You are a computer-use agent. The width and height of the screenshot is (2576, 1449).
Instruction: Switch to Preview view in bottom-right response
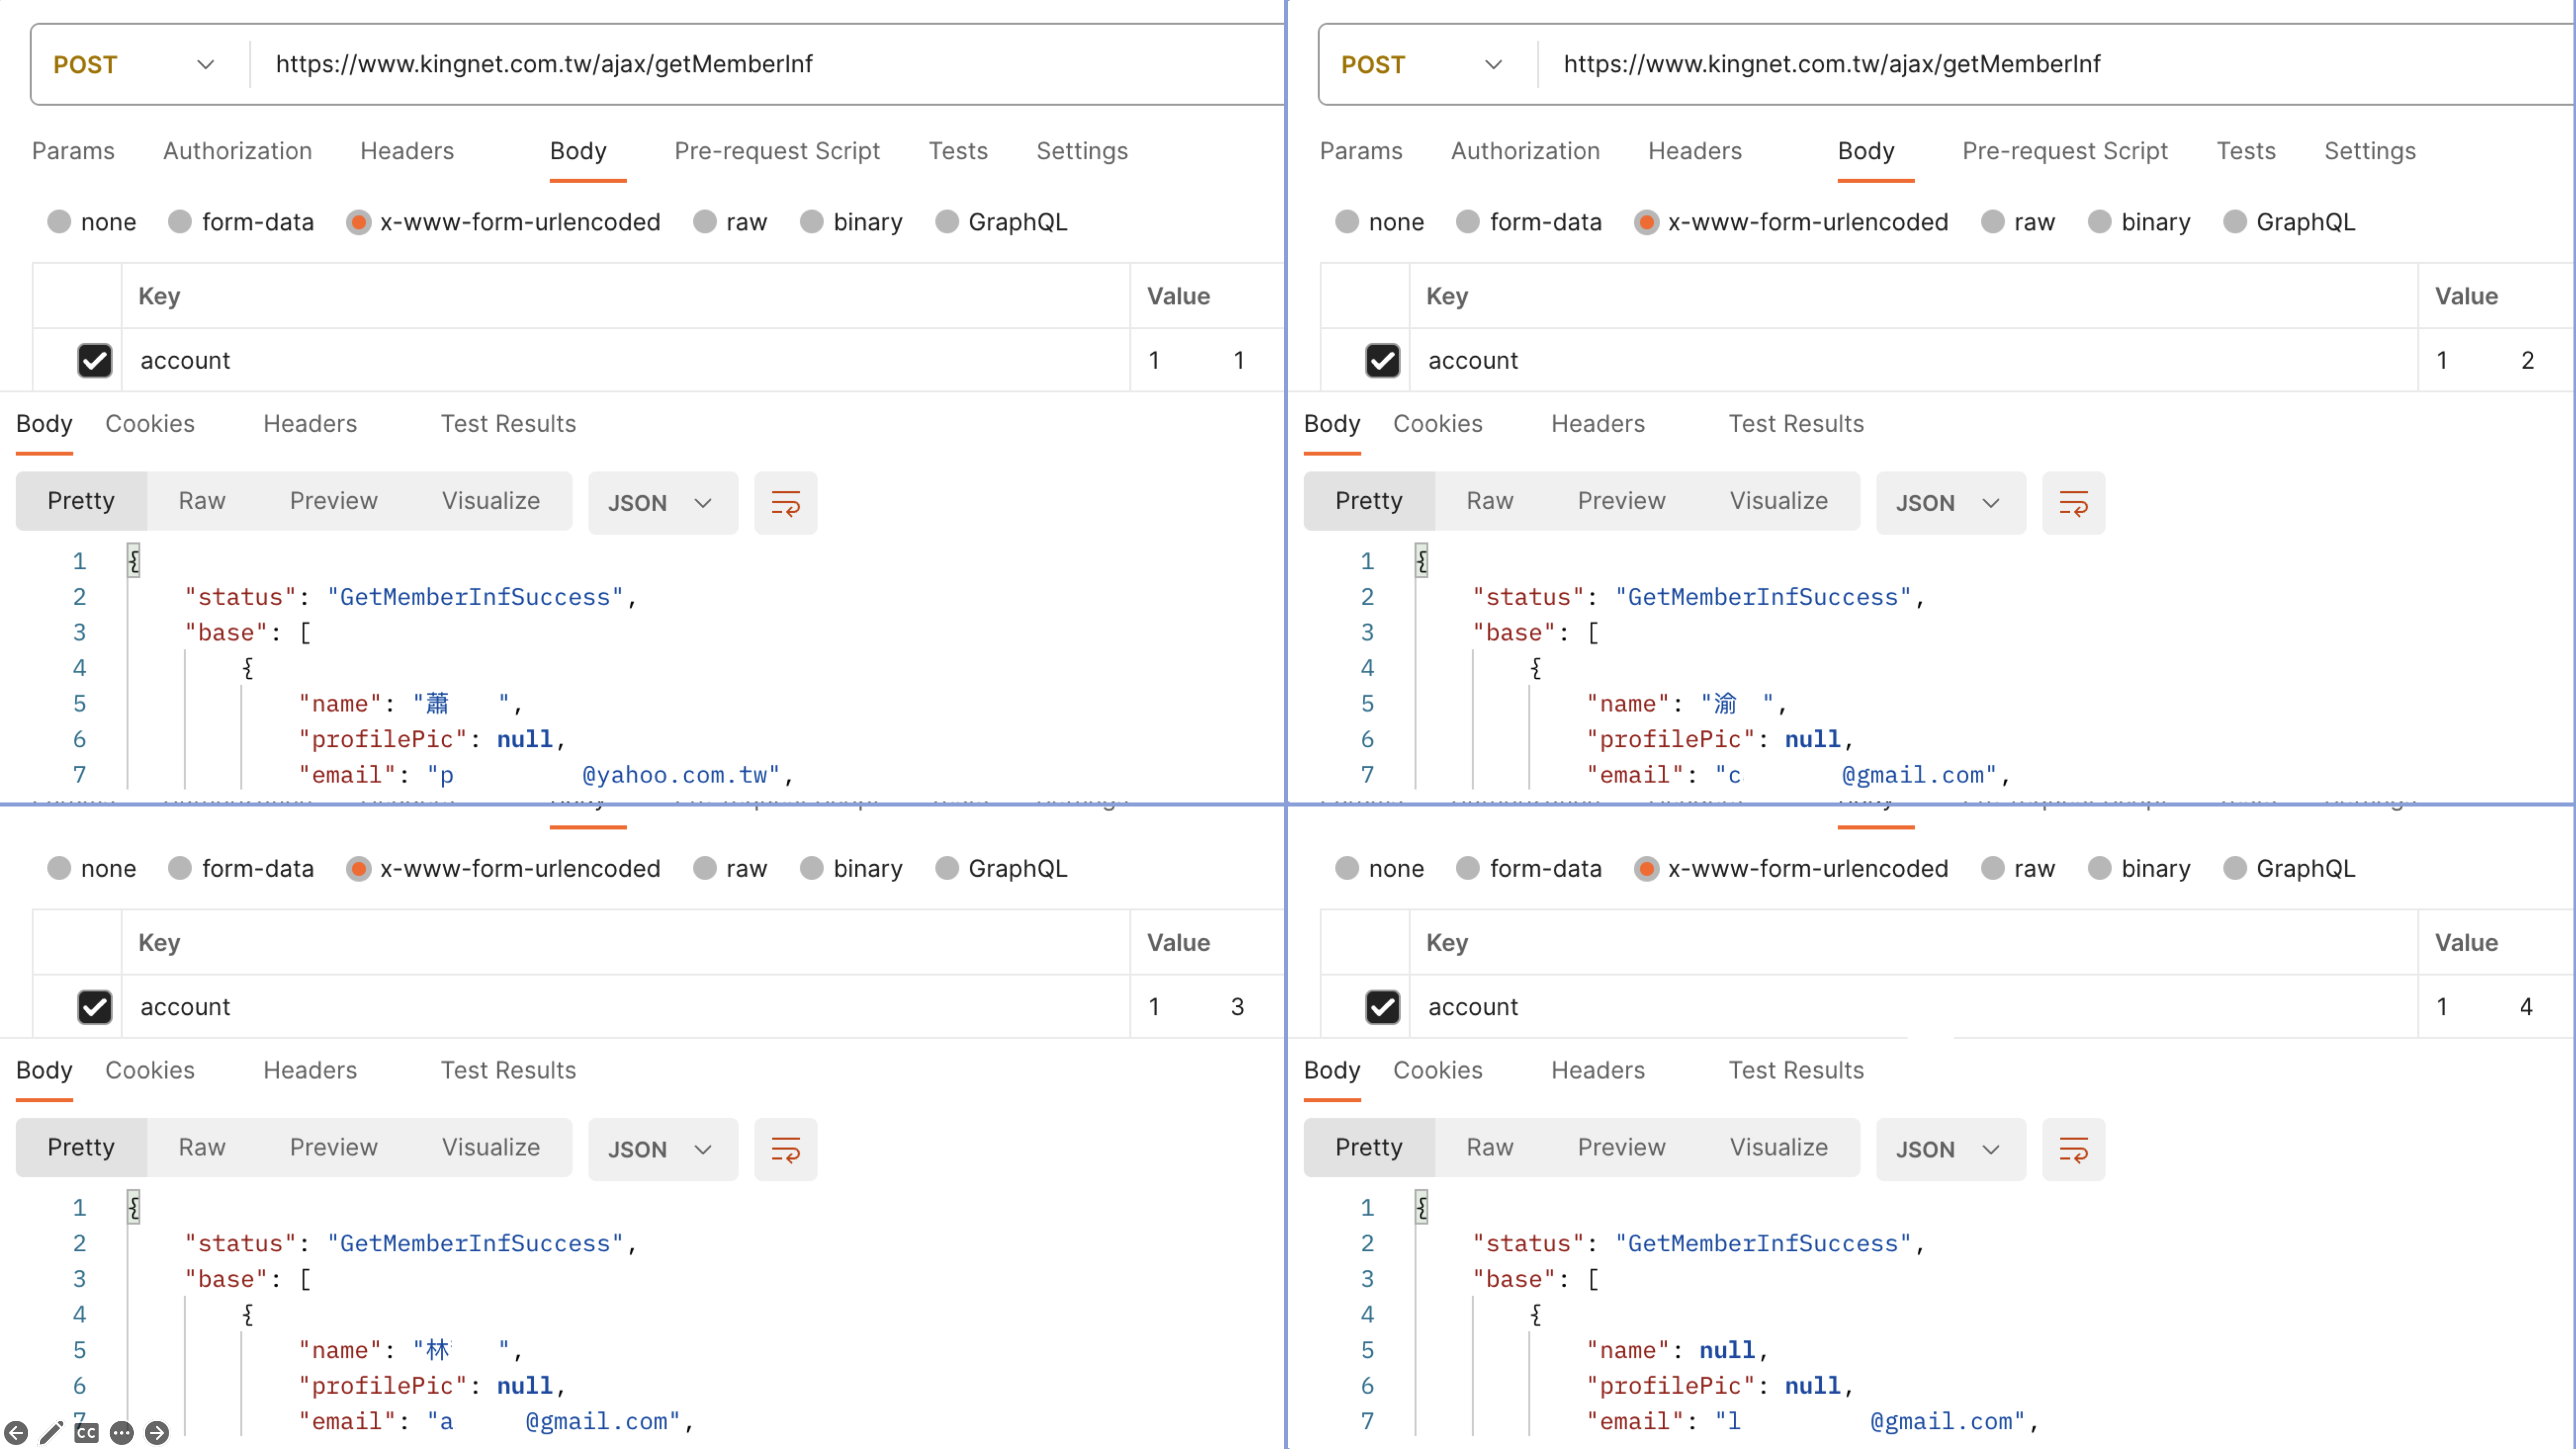1622,1148
